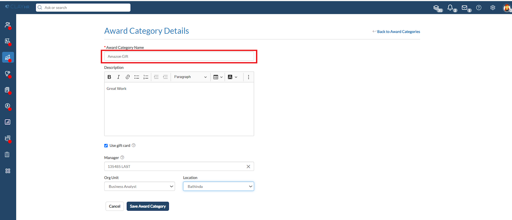Open the font color dropdown
This screenshot has height=220, width=512.
(x=233, y=77)
